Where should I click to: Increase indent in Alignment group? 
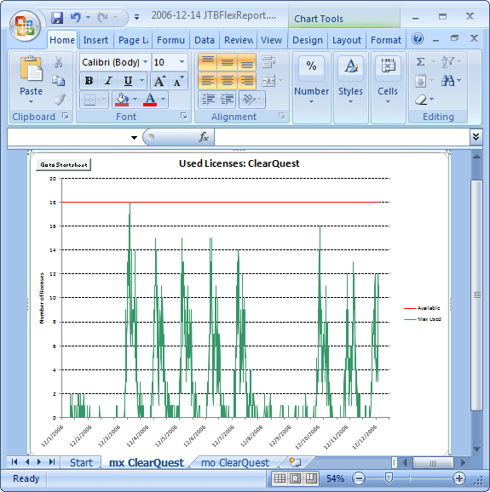(x=227, y=100)
